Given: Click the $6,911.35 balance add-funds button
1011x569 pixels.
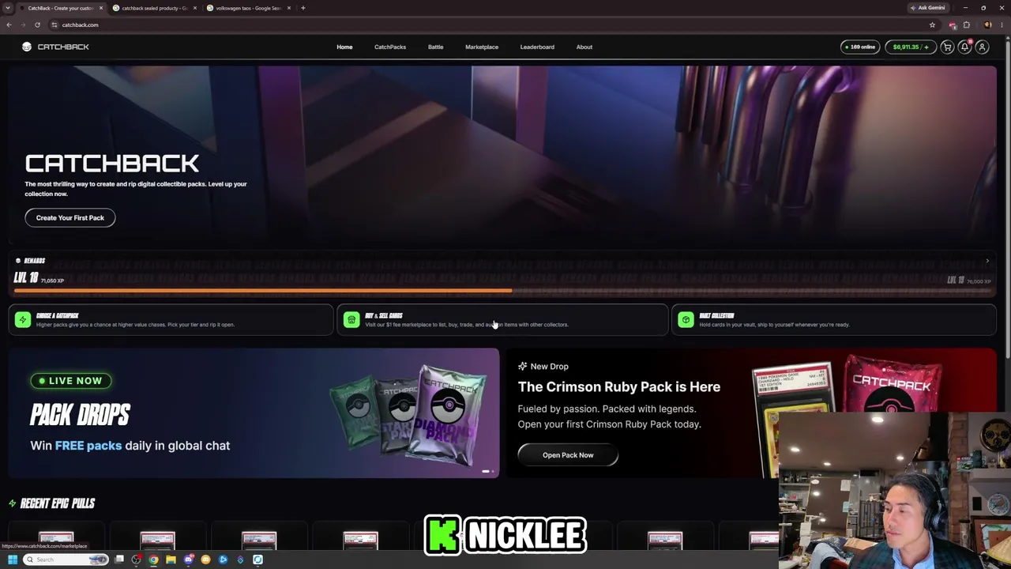Looking at the screenshot, I should tap(910, 47).
